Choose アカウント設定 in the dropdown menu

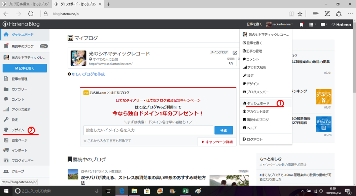point(265,111)
